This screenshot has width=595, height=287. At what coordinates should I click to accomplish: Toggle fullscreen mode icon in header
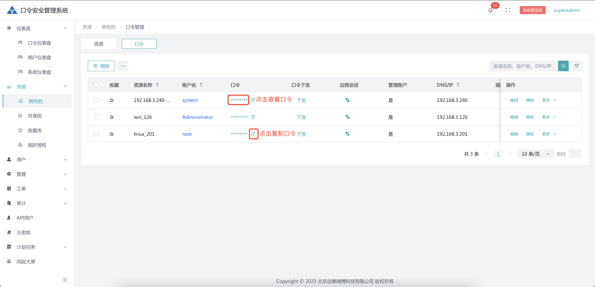508,10
